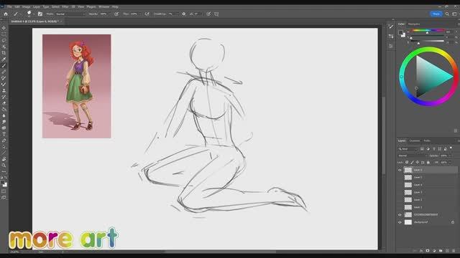Viewport: 460px width, 258px height.
Task: Open the File menu
Action: coord(9,6)
